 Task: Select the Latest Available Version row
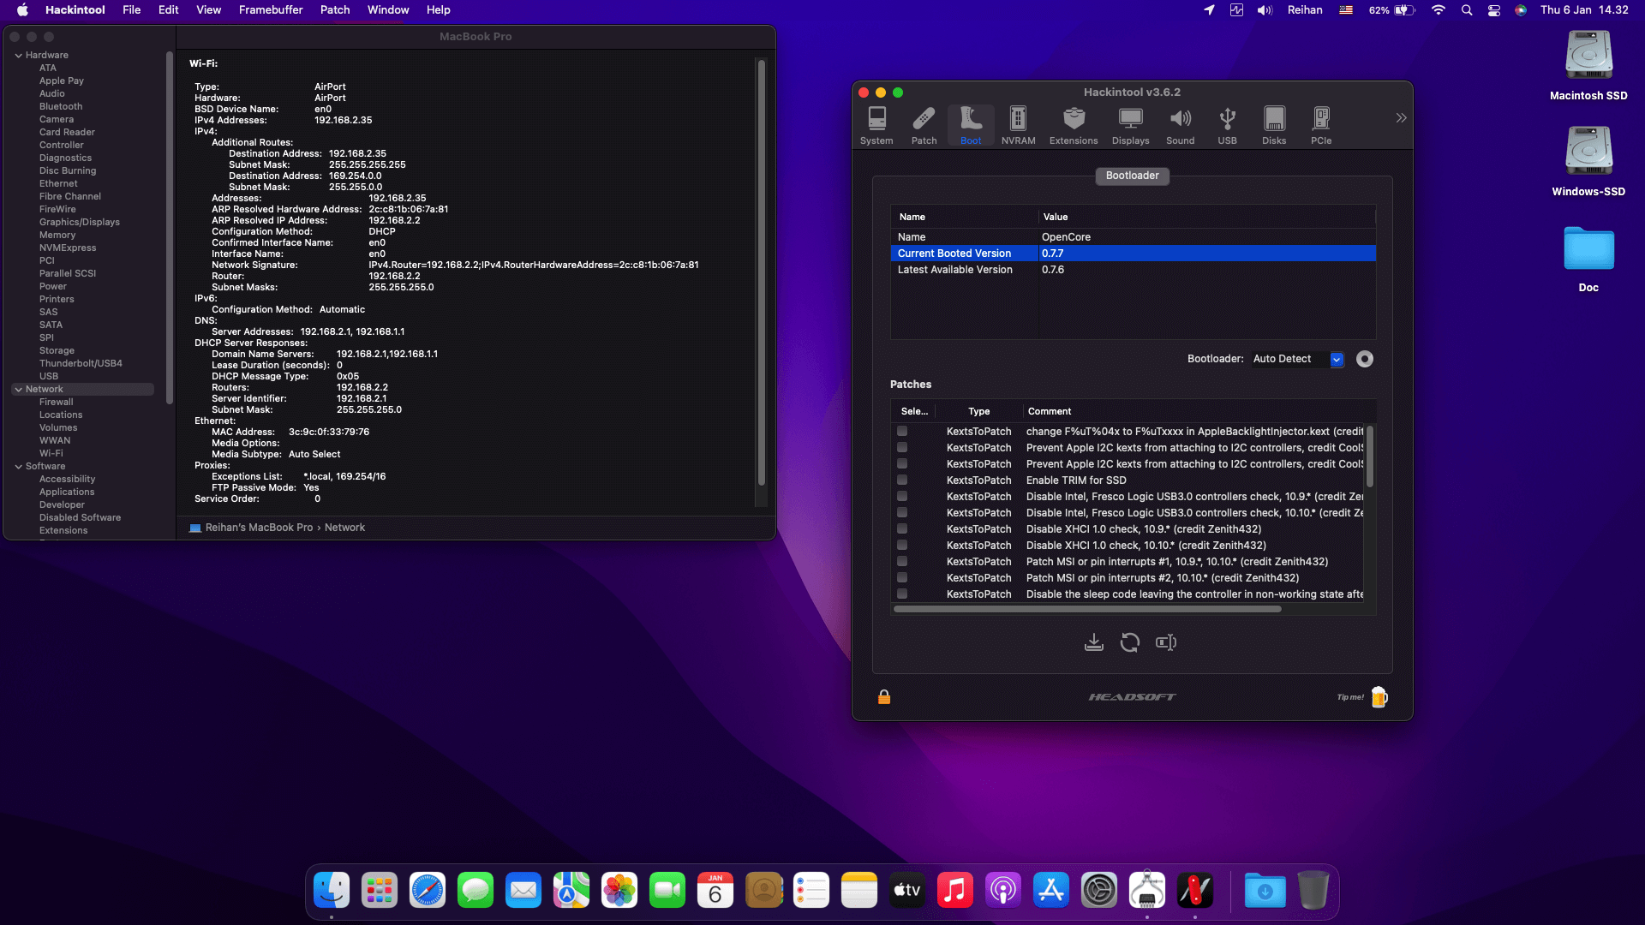coord(1133,270)
